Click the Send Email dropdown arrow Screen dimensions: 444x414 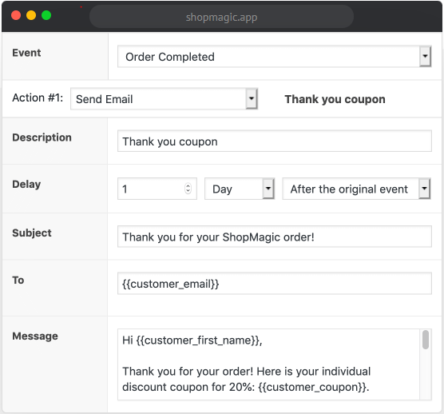click(252, 99)
